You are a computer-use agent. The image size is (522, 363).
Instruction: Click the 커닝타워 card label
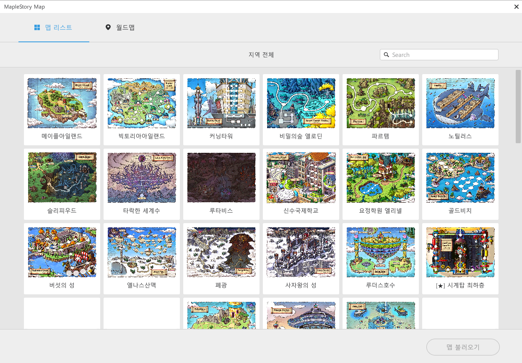point(221,136)
